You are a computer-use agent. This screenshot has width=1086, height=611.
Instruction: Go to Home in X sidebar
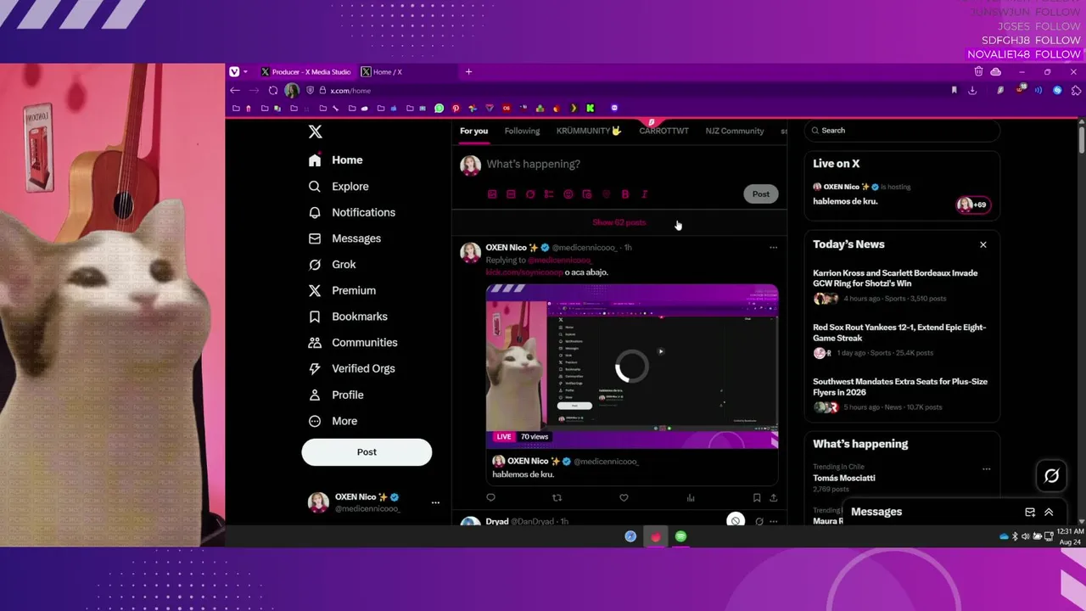(336, 160)
